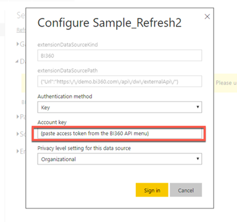Screen dimensions: 237x222
Task: Click the Authentication method label
Action: [65, 96]
